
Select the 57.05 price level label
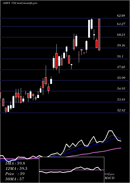point(121,67)
